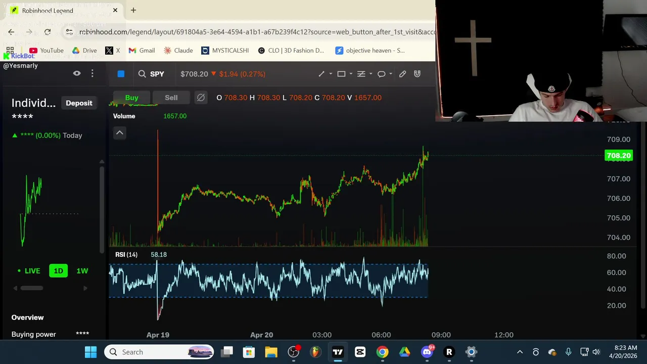This screenshot has width=647, height=364.
Task: Select the LIVE portfolio range
Action: (x=29, y=271)
